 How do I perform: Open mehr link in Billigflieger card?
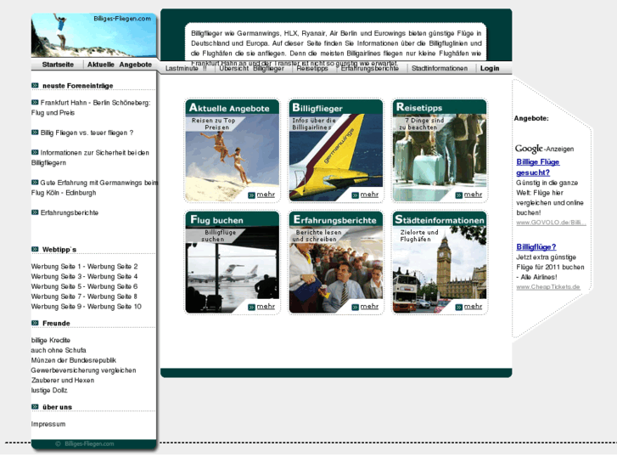(x=369, y=195)
